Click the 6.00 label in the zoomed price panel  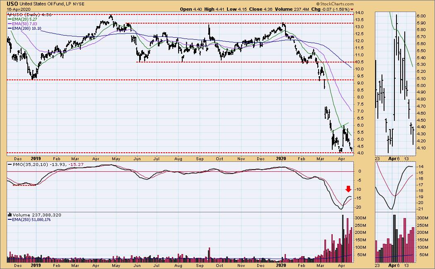(x=421, y=16)
